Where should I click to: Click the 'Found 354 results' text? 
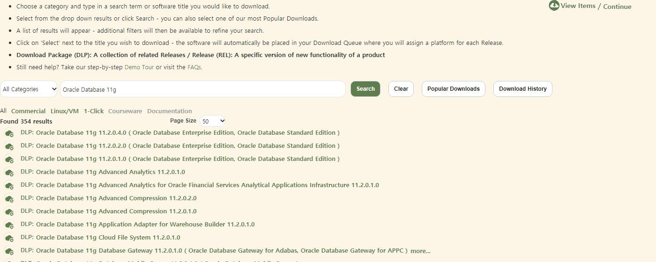(x=26, y=121)
